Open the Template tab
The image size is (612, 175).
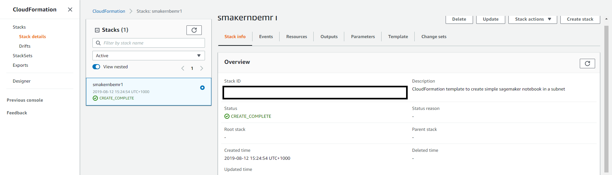tap(398, 37)
